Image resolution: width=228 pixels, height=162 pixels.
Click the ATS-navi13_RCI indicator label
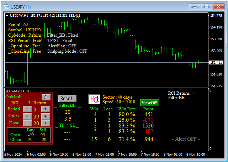(x=19, y=91)
